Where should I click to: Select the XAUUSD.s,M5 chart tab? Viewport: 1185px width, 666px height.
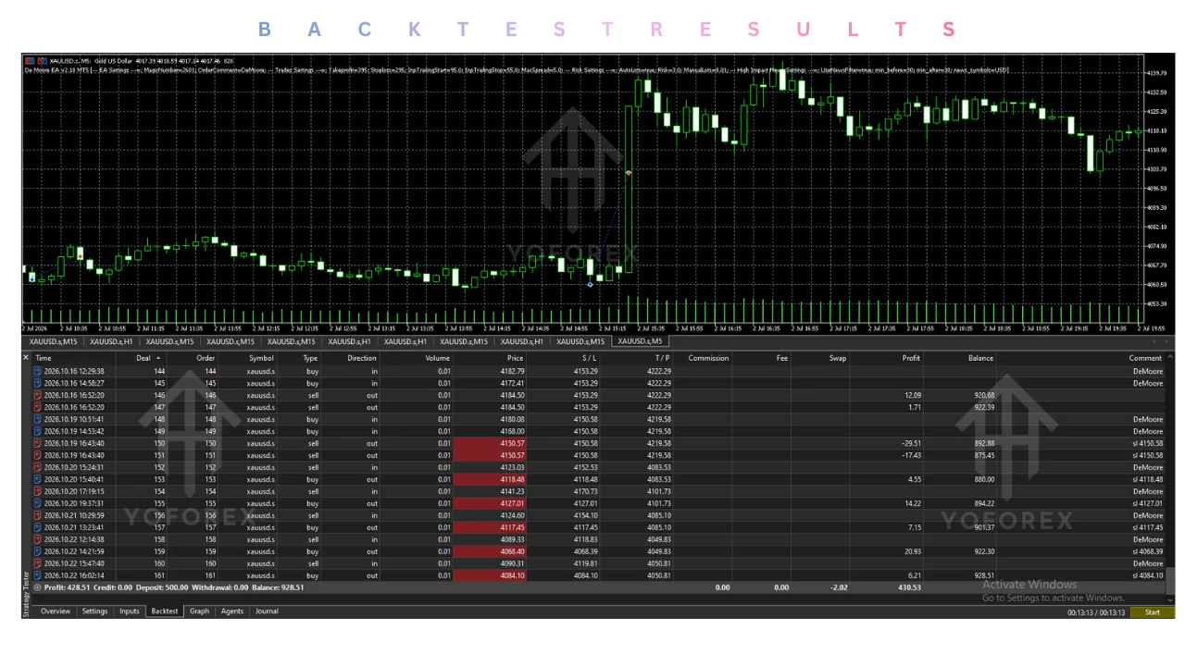(640, 341)
